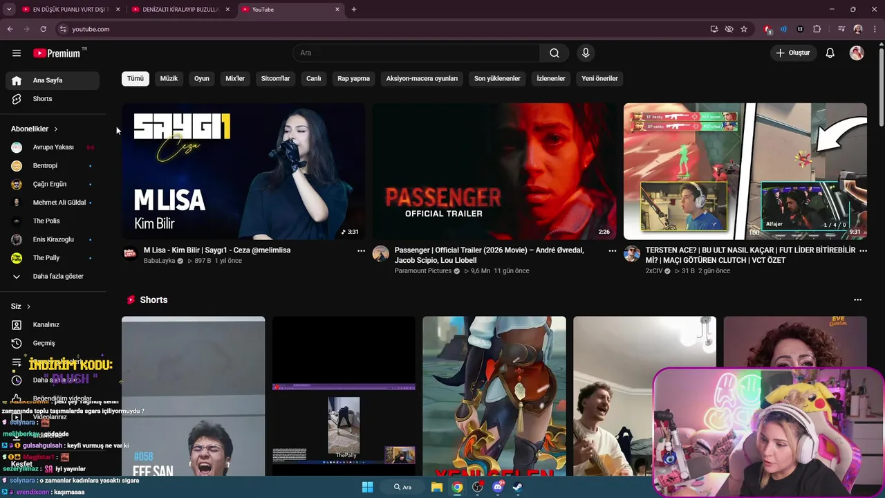885x498 pixels.
Task: Open options for TERSTEN ACE video
Action: point(863,251)
